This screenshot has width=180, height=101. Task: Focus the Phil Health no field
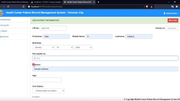pos(105,58)
